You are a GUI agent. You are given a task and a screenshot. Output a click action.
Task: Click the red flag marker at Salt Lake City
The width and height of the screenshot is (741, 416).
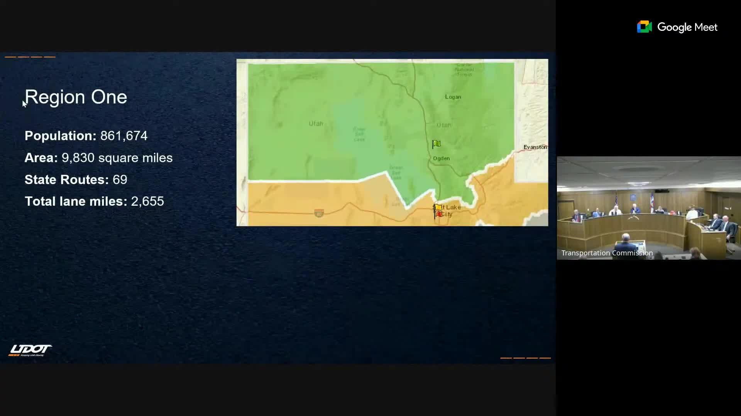[439, 214]
